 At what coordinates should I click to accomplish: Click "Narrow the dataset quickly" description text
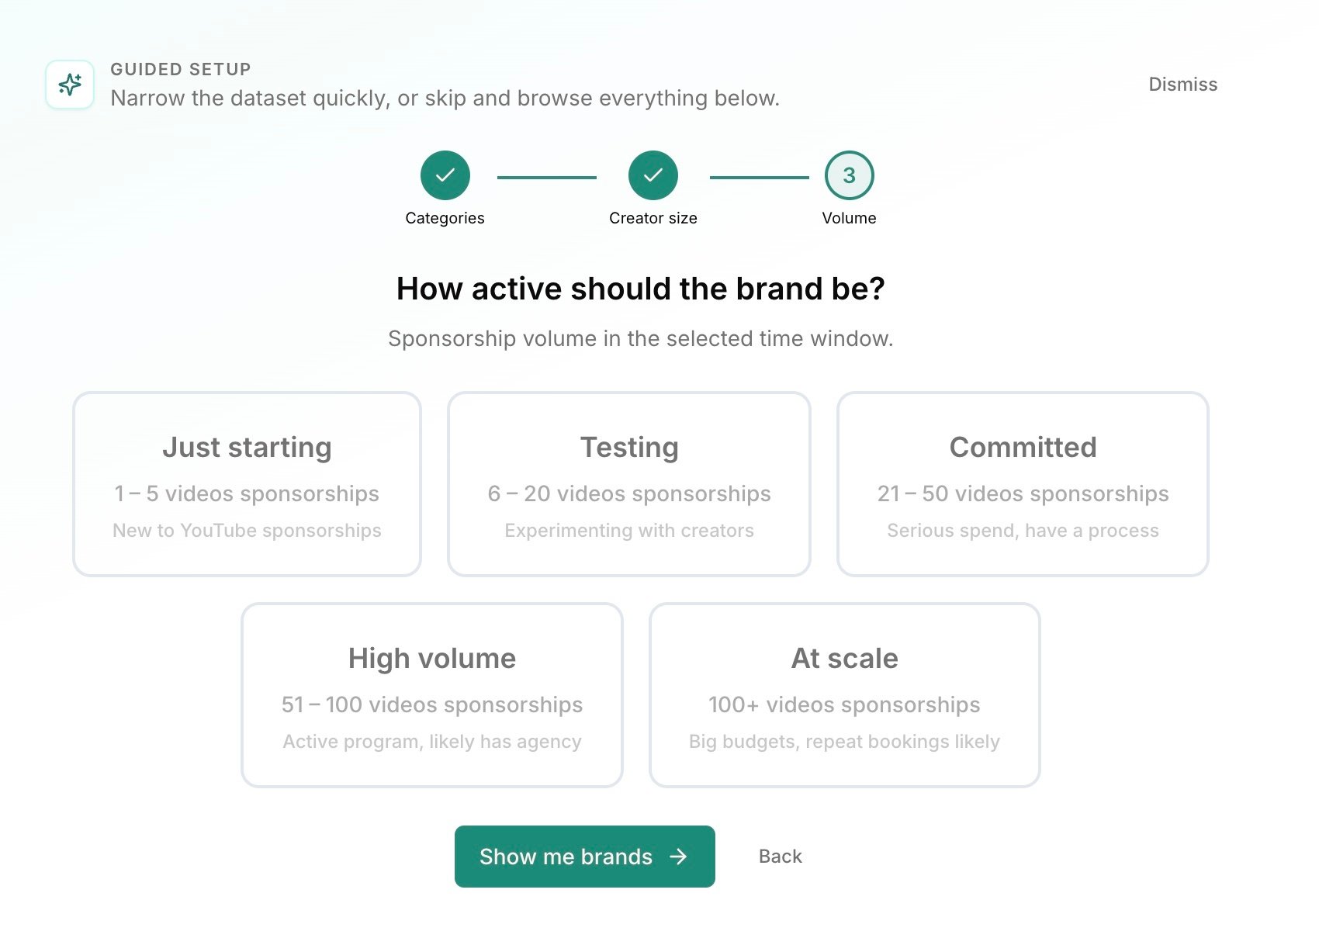pyautogui.click(x=445, y=99)
